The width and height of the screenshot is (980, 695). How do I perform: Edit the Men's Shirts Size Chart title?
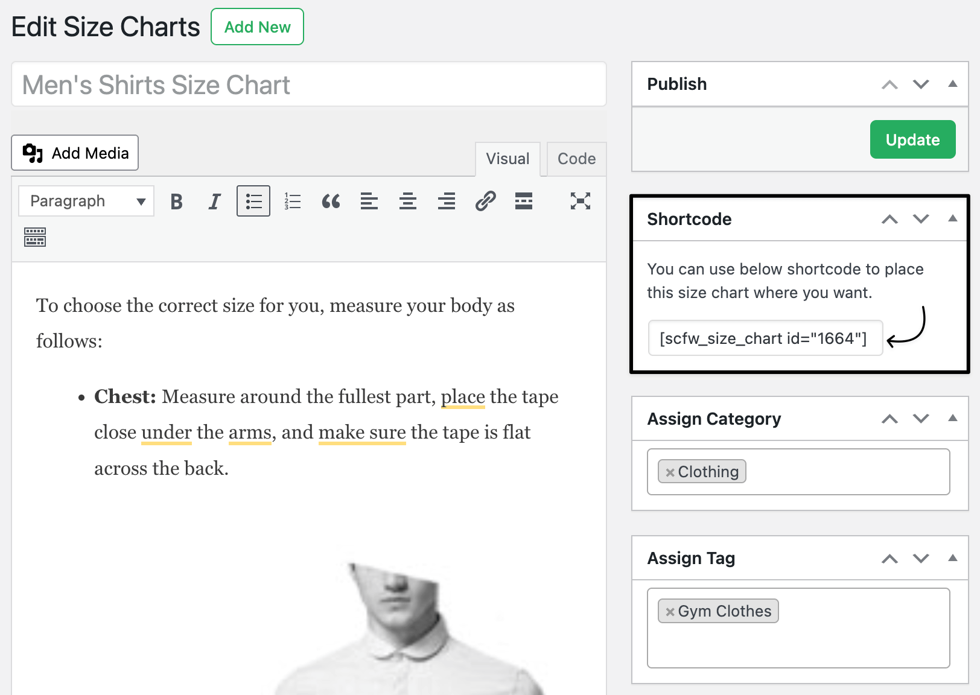coord(309,84)
